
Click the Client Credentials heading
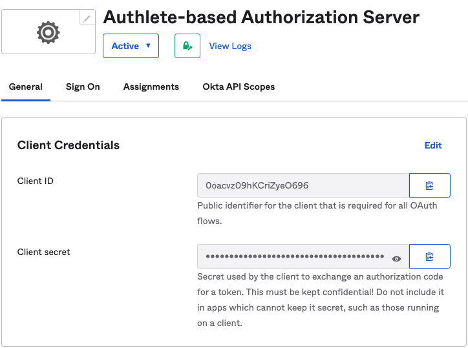pos(69,145)
